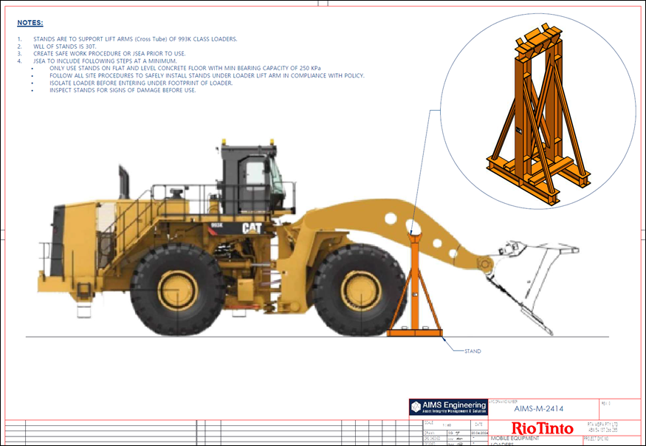This screenshot has width=646, height=446.
Task: Select the "CREATE SAFE WORK PROCEDURE OR JSEA" note
Action: coord(109,54)
